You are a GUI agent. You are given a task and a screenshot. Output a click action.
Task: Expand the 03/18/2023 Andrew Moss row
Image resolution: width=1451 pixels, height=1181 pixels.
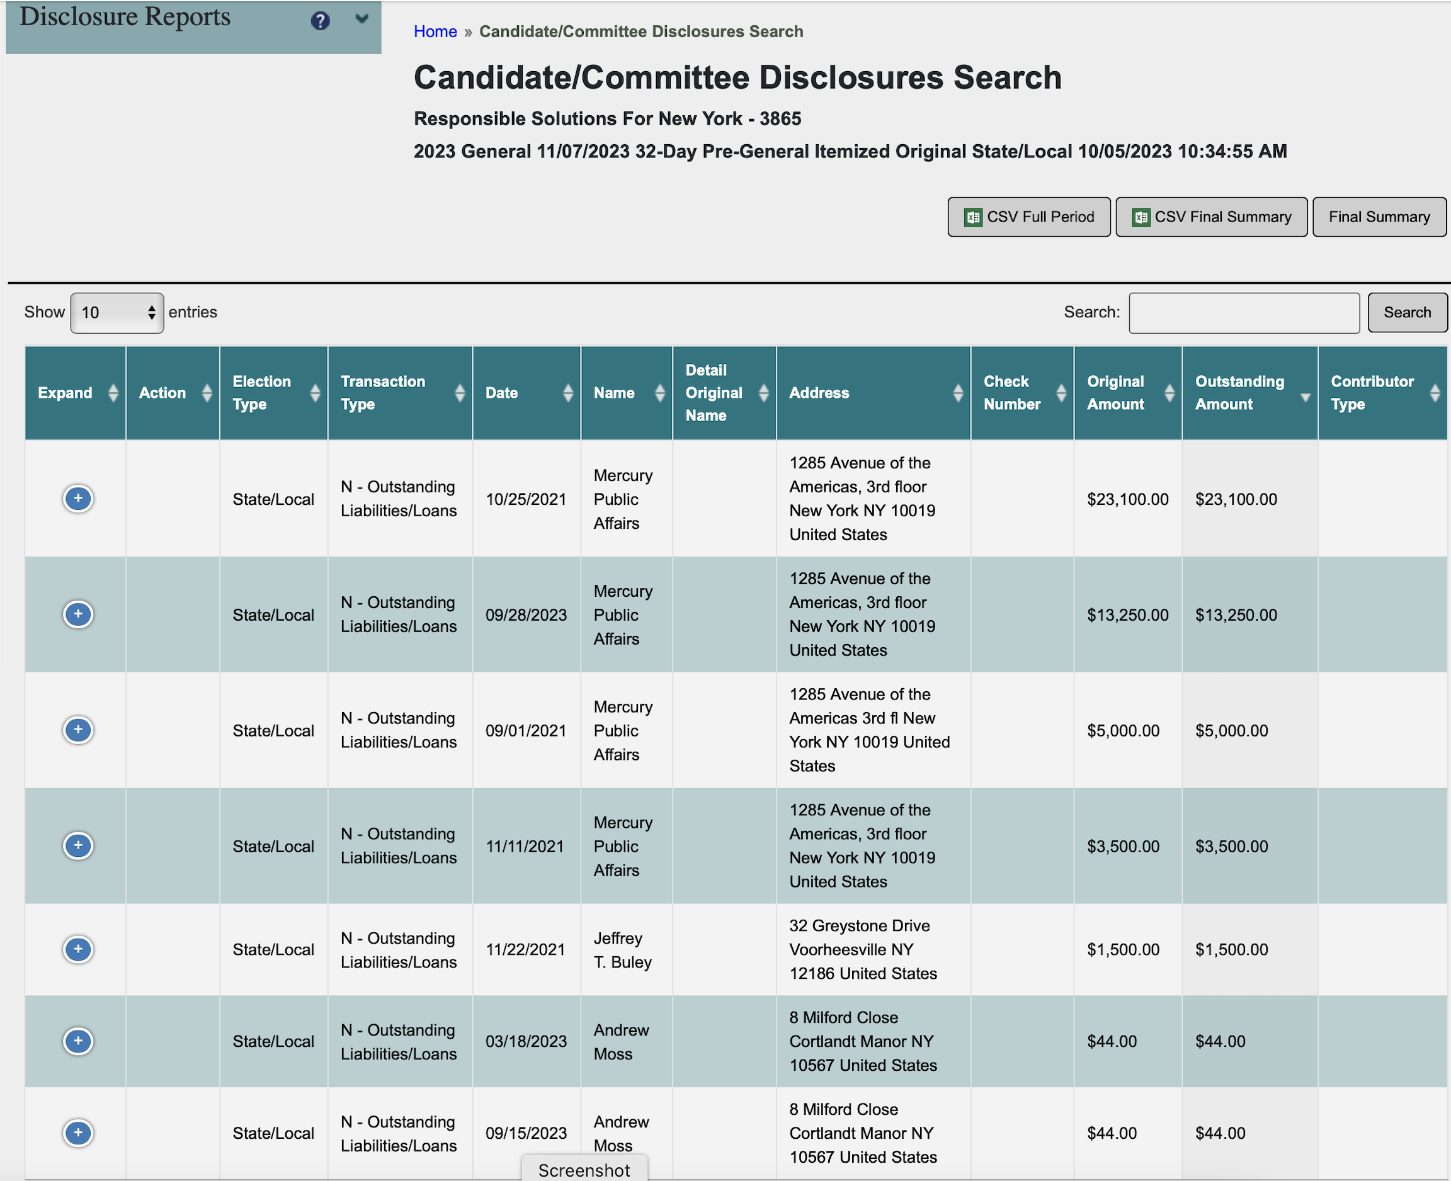click(78, 1041)
